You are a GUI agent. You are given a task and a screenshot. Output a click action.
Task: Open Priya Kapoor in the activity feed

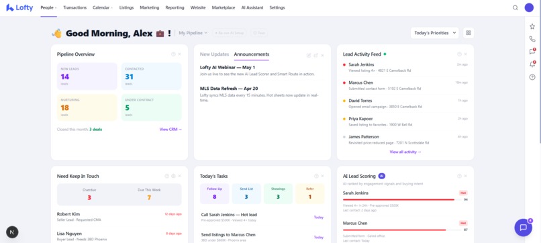(405, 121)
